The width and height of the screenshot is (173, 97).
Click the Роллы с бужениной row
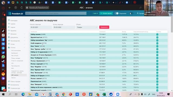point(99,61)
